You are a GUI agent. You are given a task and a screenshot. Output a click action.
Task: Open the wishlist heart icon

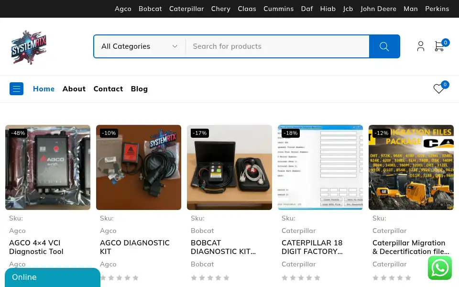pos(438,89)
